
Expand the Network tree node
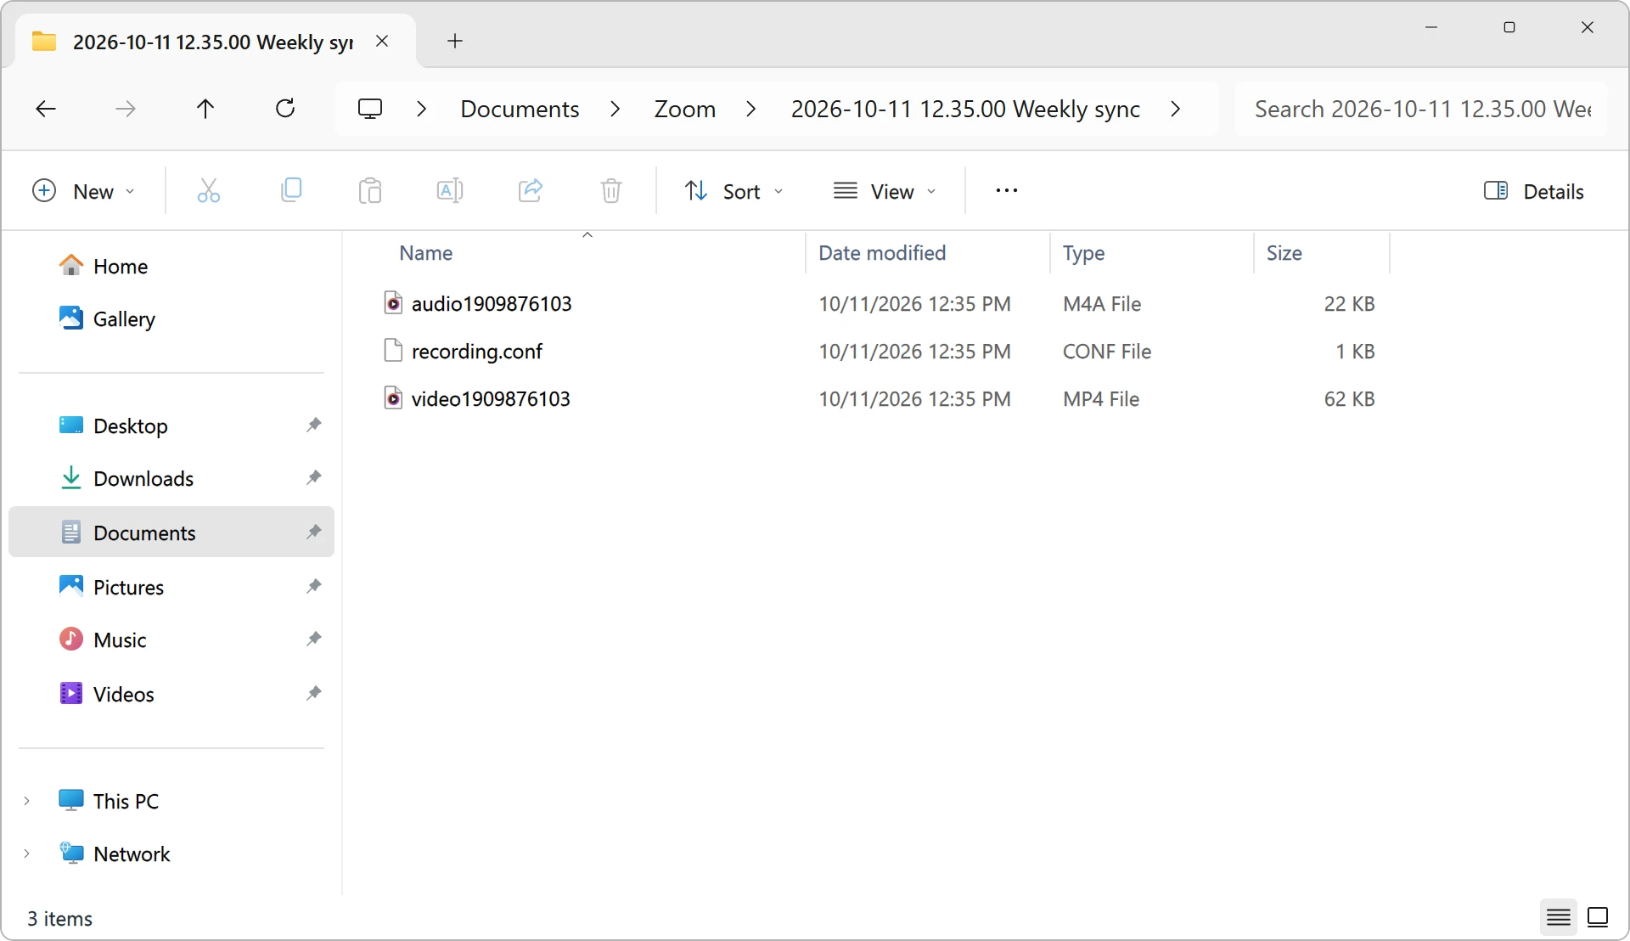pyautogui.click(x=27, y=854)
